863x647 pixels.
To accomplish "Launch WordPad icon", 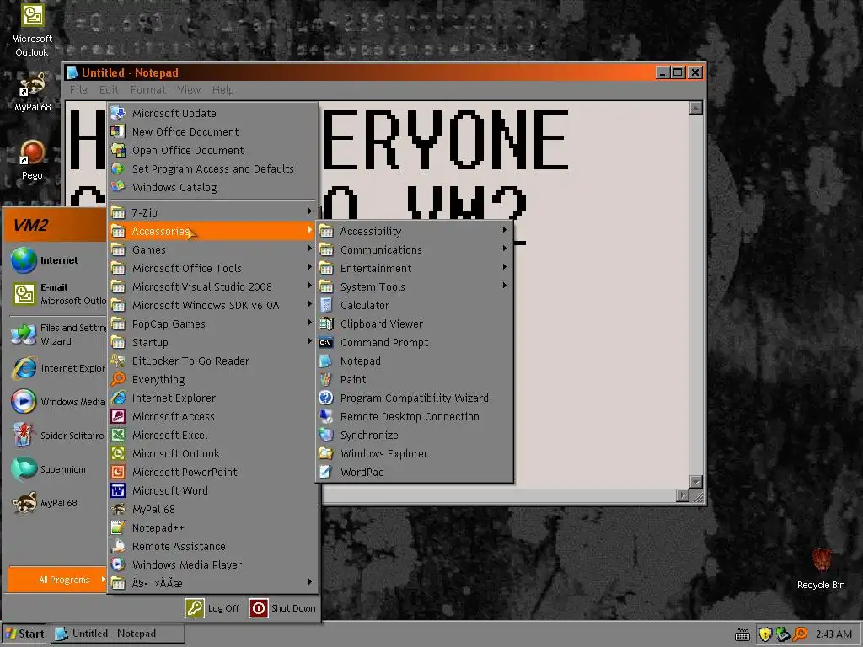I will 326,472.
